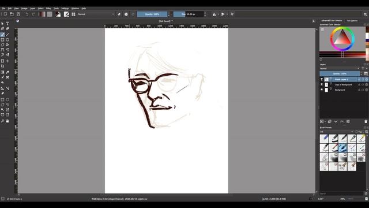Expand vertical mirror options arrow

(227, 14)
